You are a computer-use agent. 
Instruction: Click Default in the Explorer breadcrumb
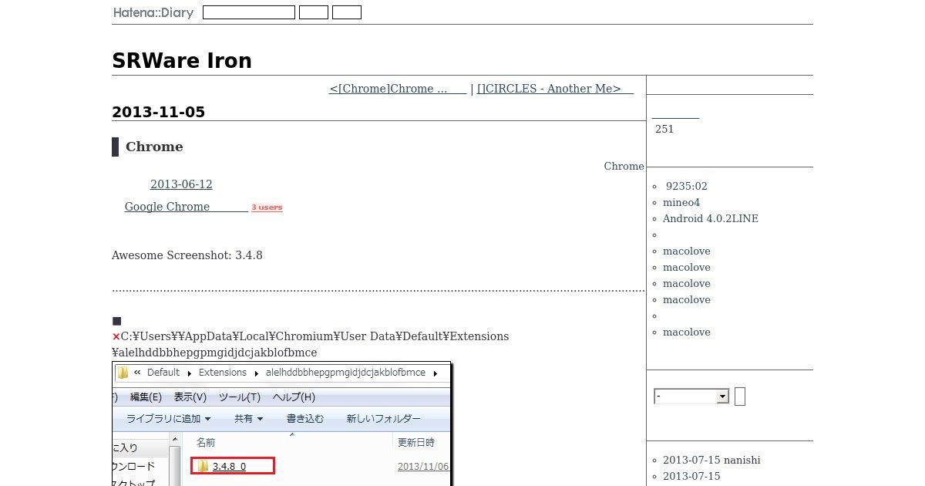[x=163, y=373]
